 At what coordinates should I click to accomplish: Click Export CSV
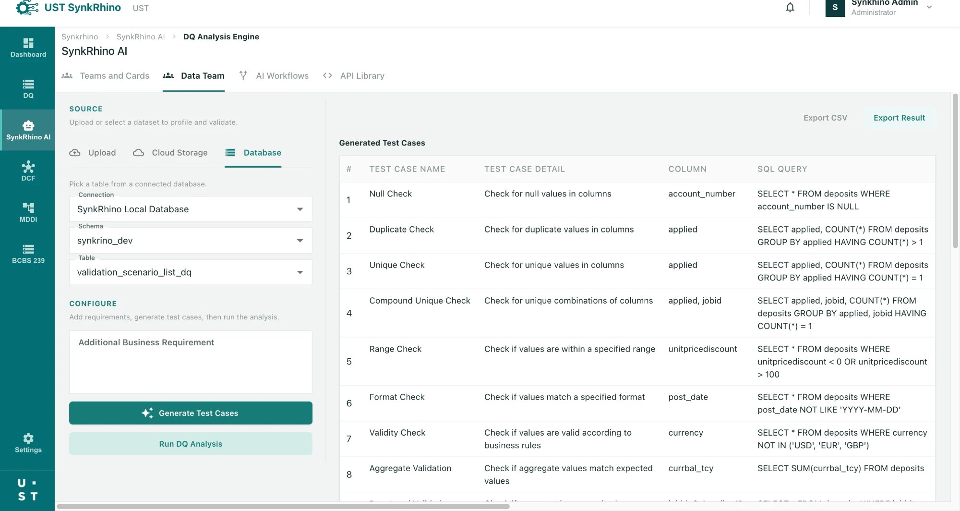825,118
